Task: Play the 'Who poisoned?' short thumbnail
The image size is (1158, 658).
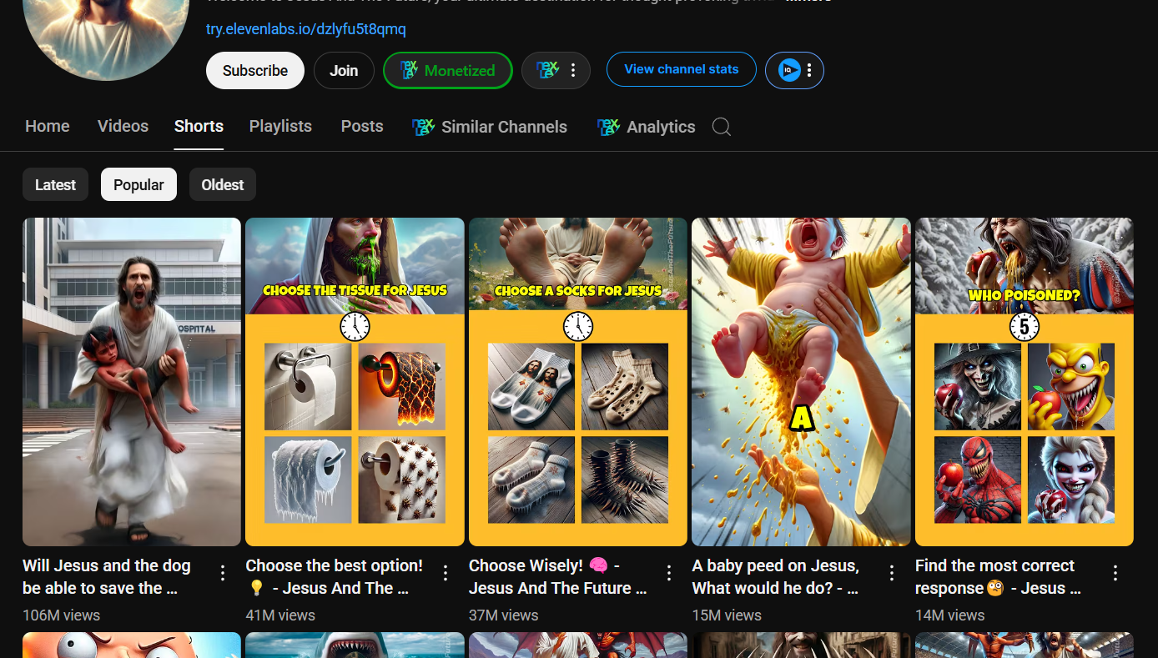Action: coord(1025,382)
